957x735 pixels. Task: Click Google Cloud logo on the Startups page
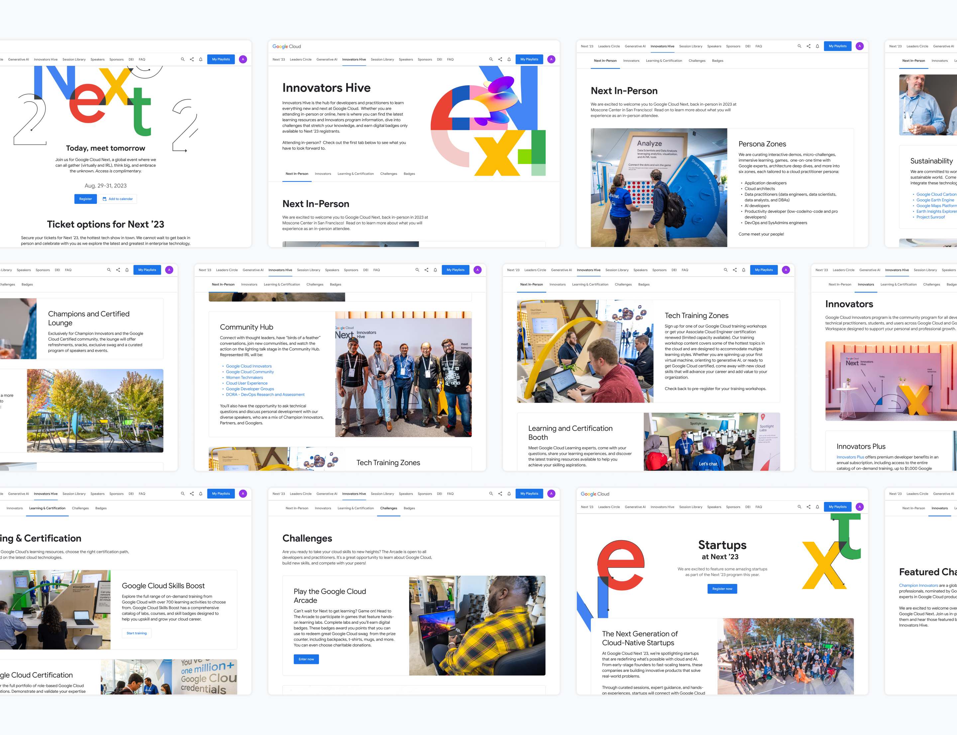click(595, 494)
